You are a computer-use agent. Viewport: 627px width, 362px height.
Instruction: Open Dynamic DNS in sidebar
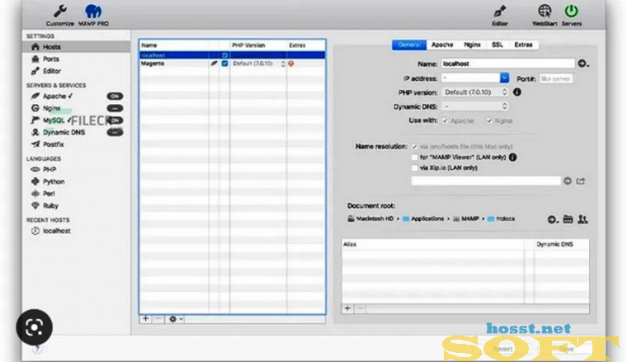(x=64, y=132)
